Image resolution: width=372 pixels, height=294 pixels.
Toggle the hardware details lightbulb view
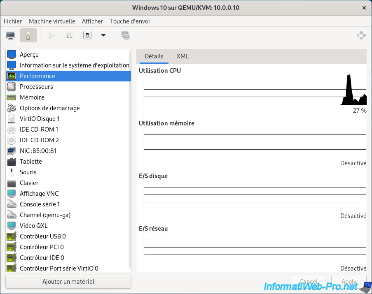pos(28,35)
